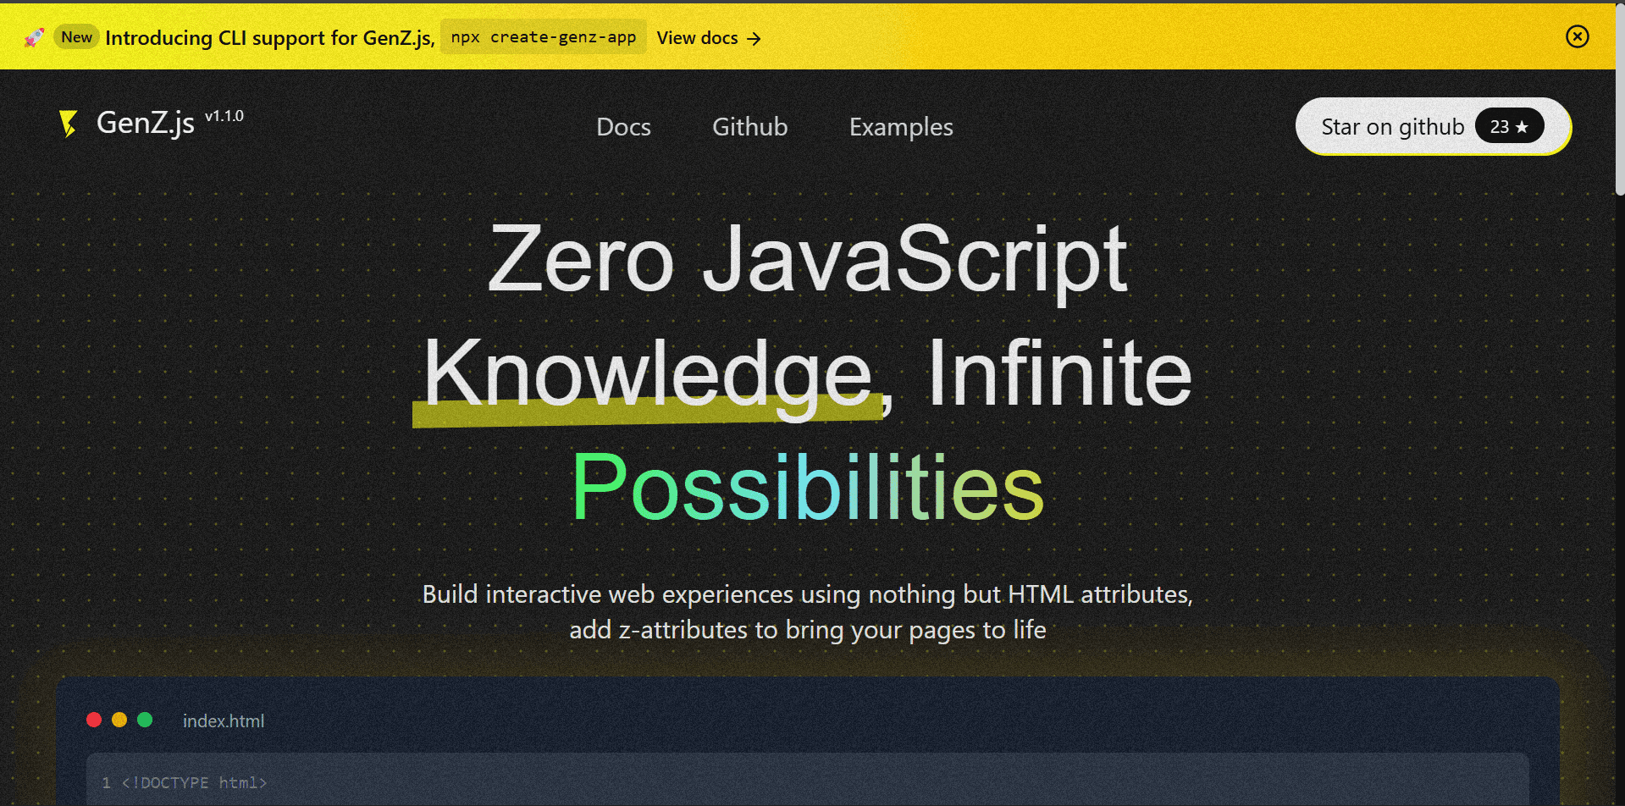Follow the View docs link
1625x806 pixels.
[709, 38]
